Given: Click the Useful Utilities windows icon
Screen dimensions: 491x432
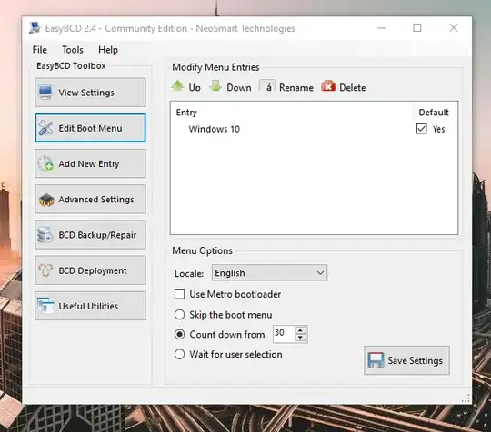Looking at the screenshot, I should [45, 306].
